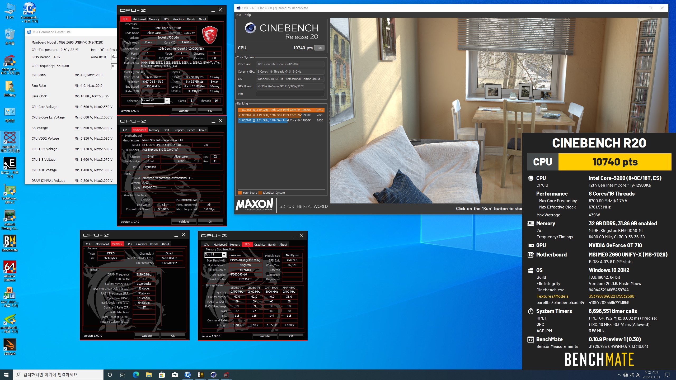Open File Explorer from the taskbar

[149, 375]
